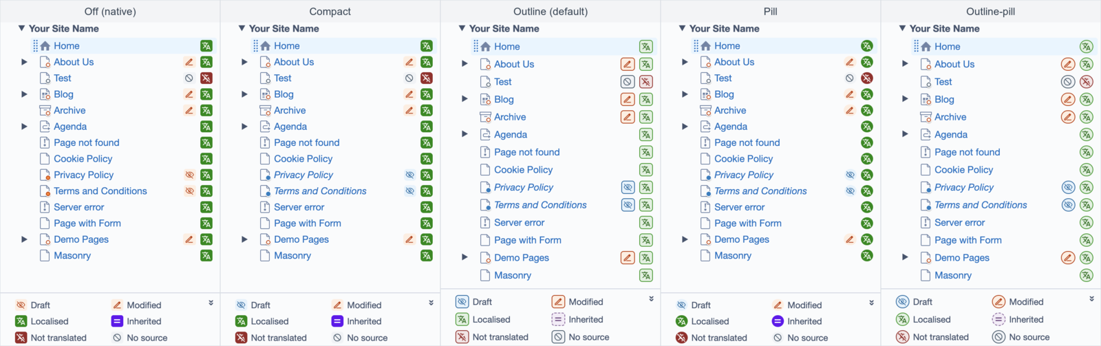Expand Blog in Compact tree
The width and height of the screenshot is (1101, 346).
point(244,94)
